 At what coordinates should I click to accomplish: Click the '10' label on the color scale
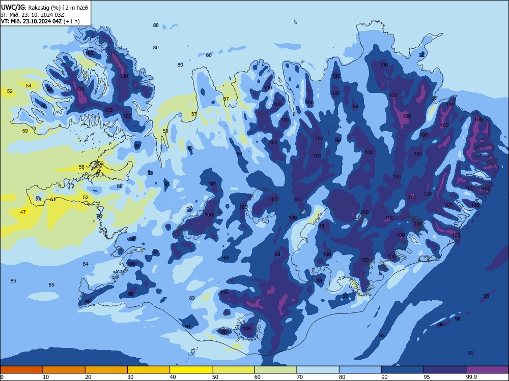[x=46, y=377]
